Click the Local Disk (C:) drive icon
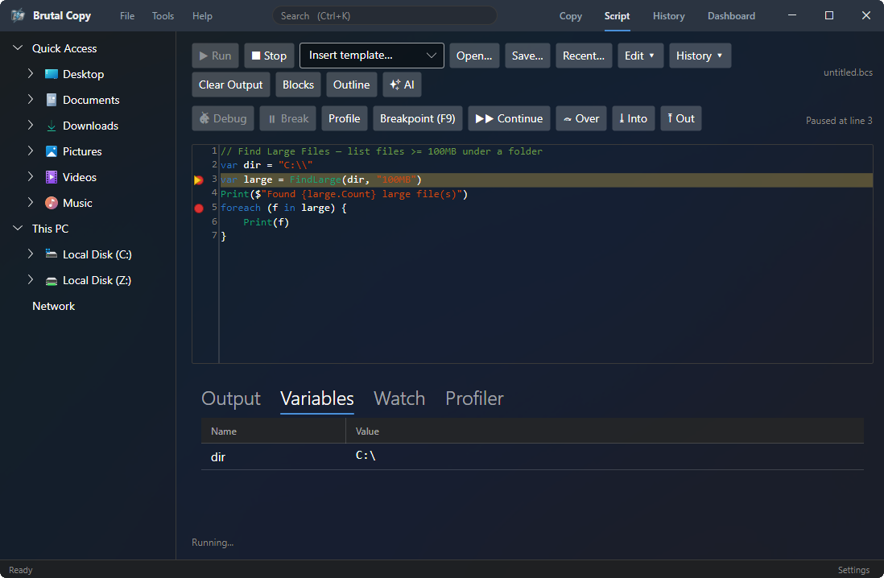 pos(52,254)
